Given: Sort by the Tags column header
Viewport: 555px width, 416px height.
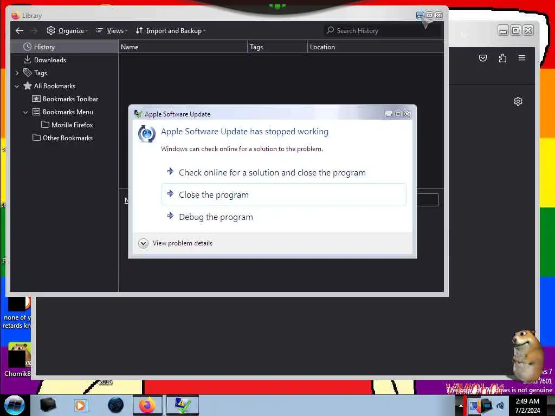Looking at the screenshot, I should pyautogui.click(x=277, y=47).
